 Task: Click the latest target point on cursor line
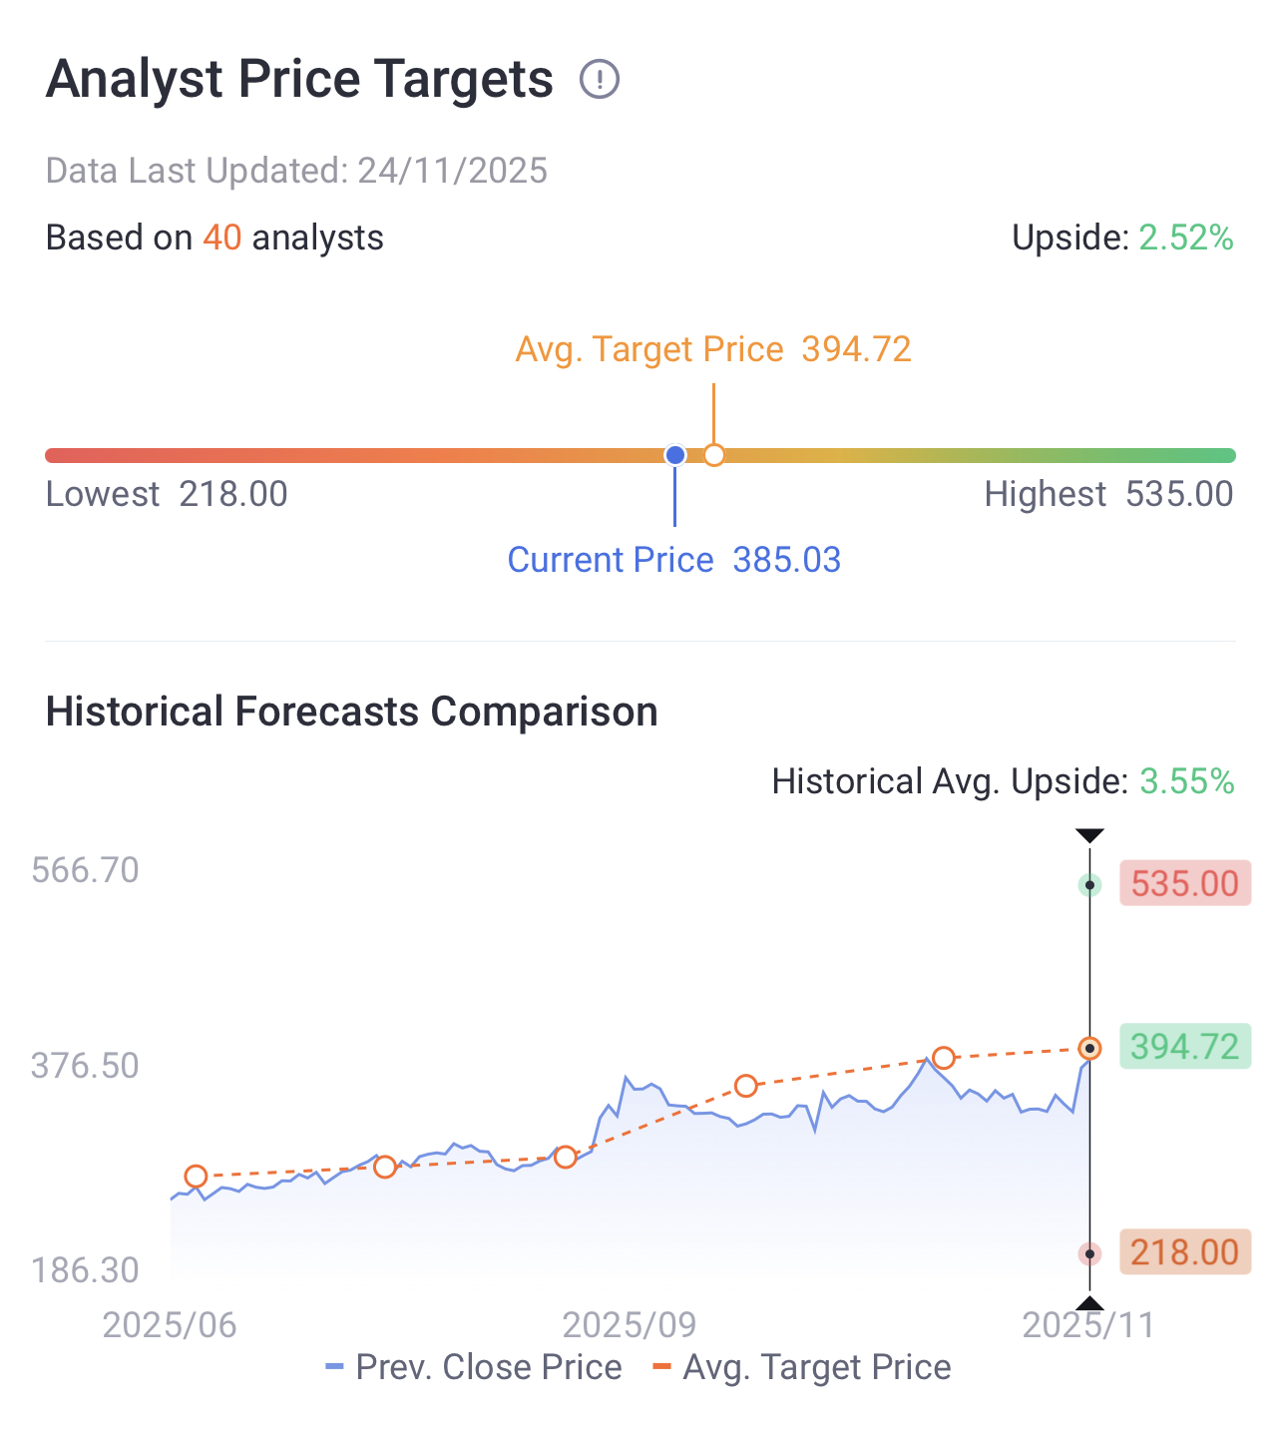coord(1089,1048)
